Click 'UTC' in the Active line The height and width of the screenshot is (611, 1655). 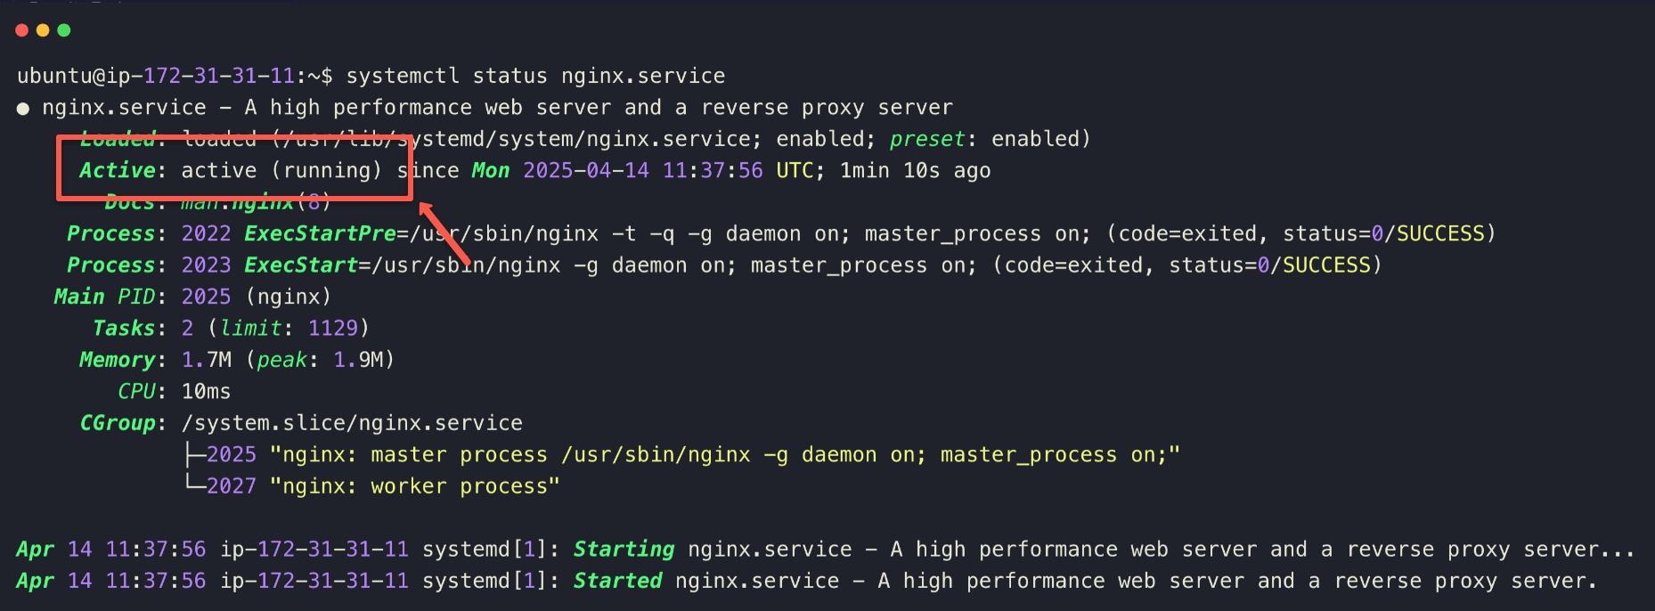point(795,170)
